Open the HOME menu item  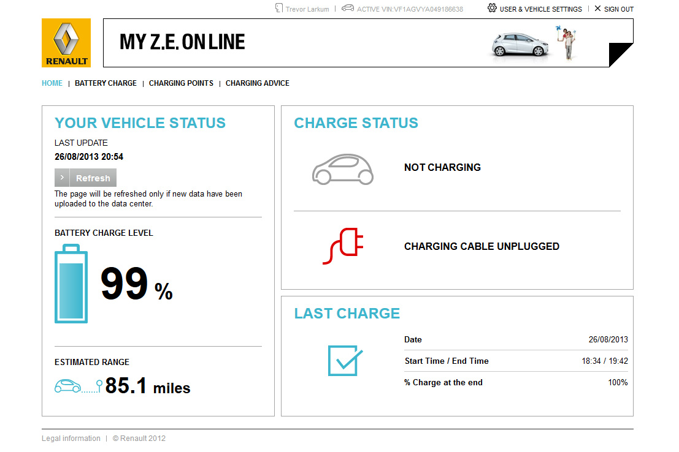52,83
